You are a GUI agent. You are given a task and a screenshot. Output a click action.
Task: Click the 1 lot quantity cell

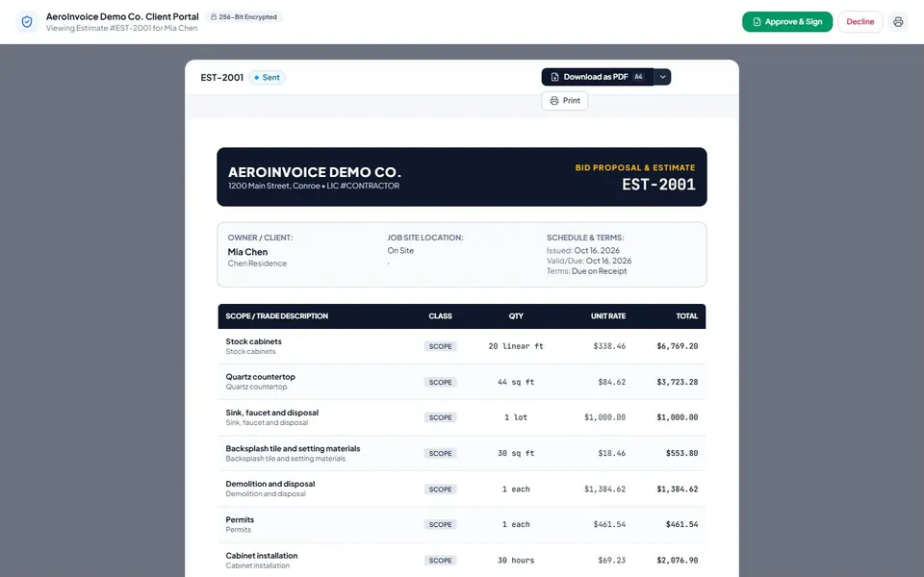click(x=516, y=417)
